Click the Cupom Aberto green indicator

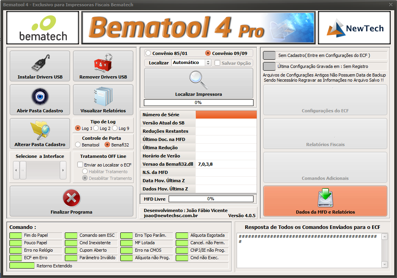(x=71, y=251)
